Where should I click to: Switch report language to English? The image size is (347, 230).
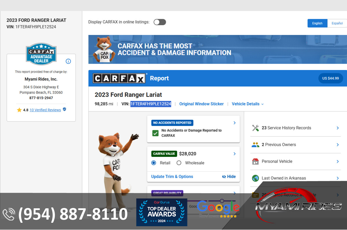click(317, 23)
